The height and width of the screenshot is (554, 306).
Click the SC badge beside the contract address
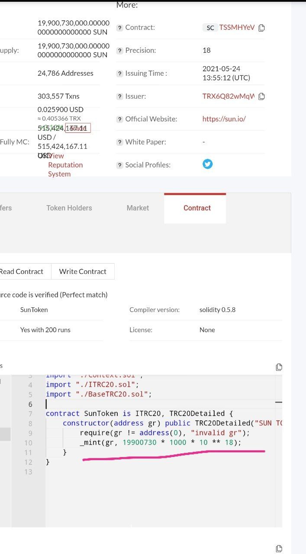[210, 28]
